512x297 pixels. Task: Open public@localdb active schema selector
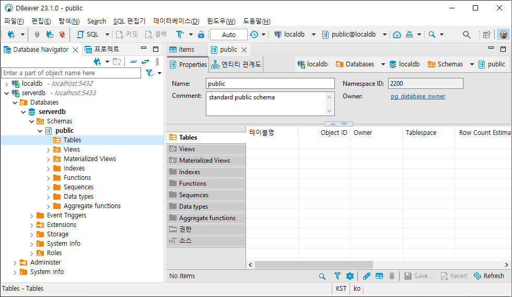[x=349, y=35]
